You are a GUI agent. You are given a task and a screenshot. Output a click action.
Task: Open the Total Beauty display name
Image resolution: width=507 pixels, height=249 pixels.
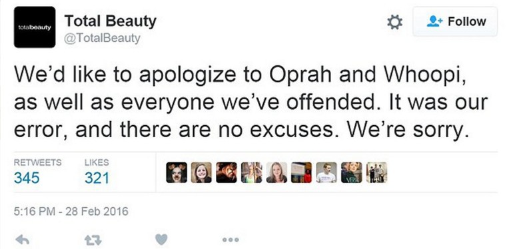point(110,21)
